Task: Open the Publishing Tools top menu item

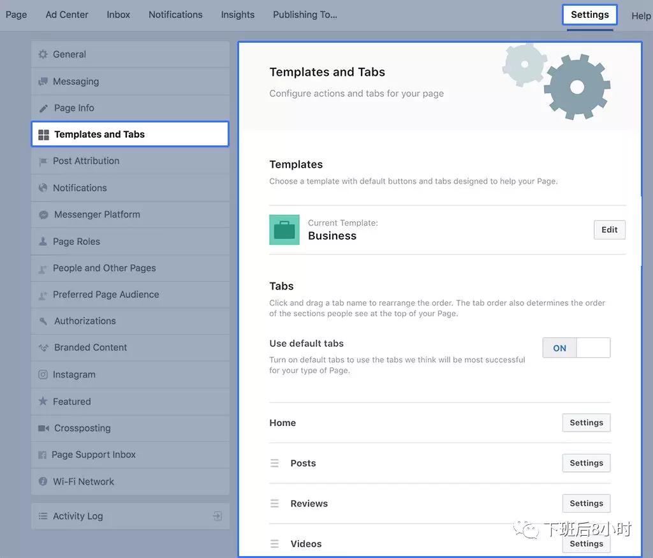Action: (x=305, y=15)
